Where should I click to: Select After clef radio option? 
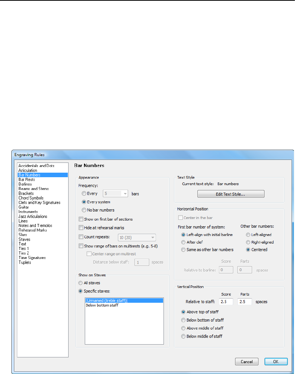point(183,242)
